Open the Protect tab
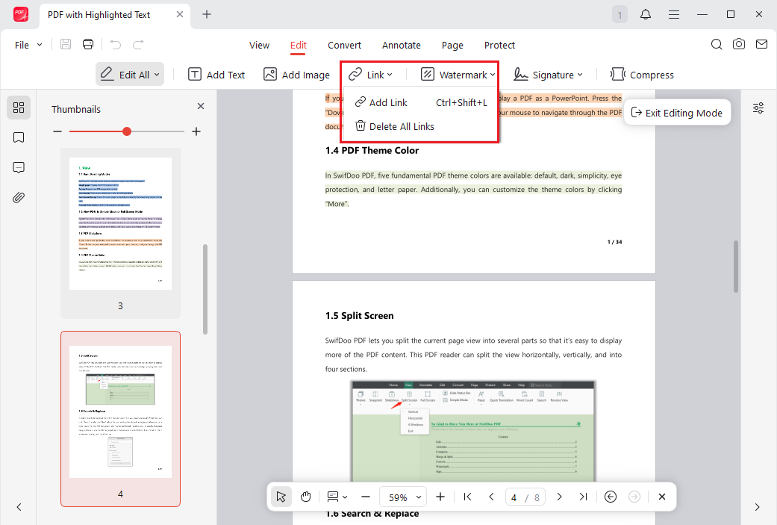This screenshot has height=525, width=777. click(499, 45)
